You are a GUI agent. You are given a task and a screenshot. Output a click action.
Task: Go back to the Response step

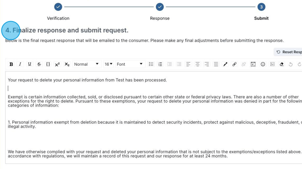coord(160,7)
